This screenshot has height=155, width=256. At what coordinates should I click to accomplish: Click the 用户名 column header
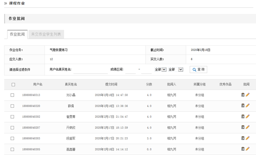coord(38,84)
